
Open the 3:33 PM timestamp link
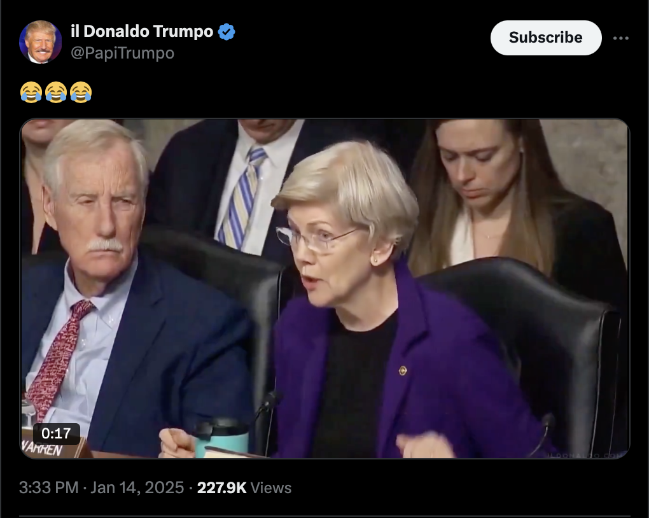tap(49, 488)
